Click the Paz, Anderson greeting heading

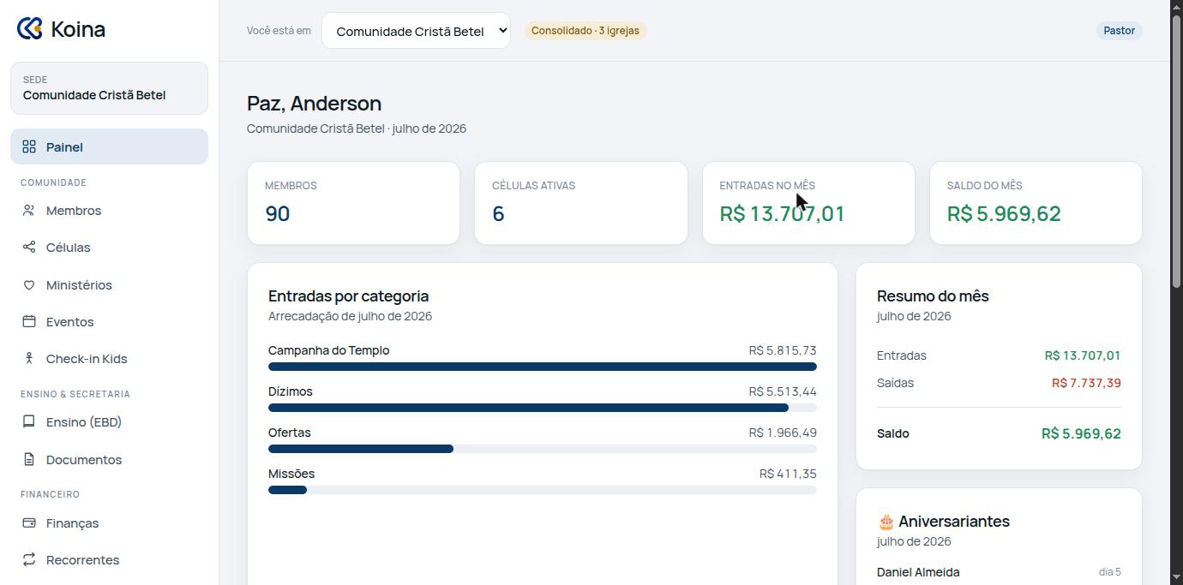[x=314, y=103]
